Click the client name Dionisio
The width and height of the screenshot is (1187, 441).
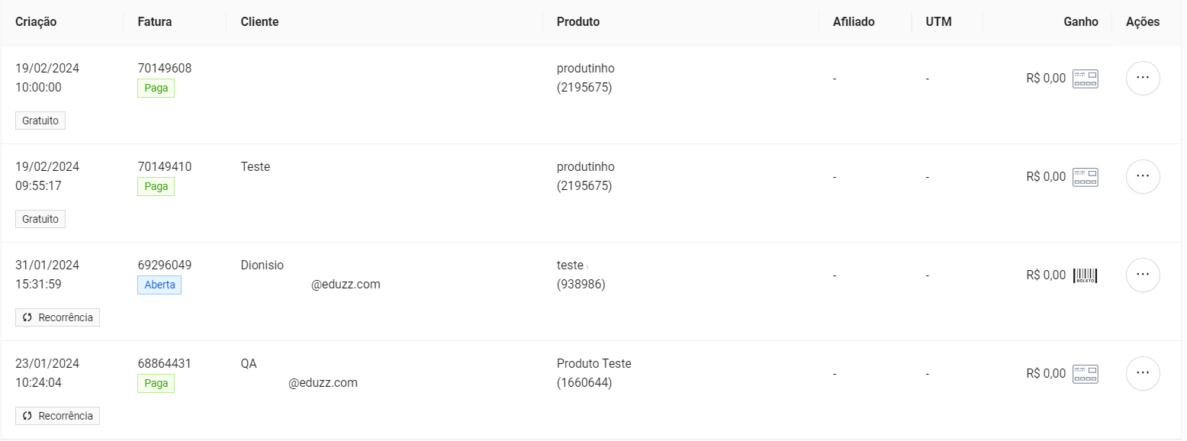(x=262, y=266)
